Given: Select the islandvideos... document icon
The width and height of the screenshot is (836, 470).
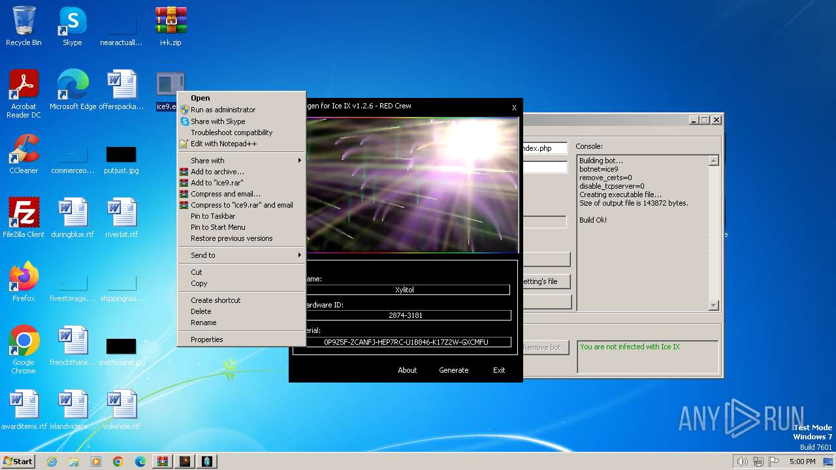Looking at the screenshot, I should coord(72,410).
